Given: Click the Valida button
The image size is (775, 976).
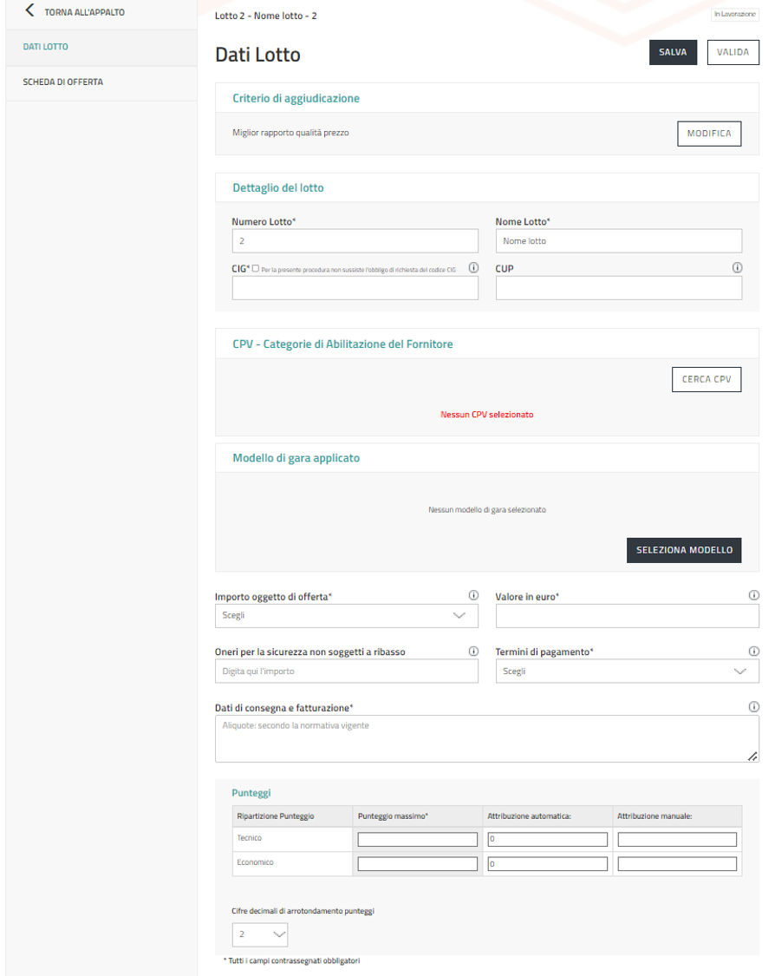Looking at the screenshot, I should 733,52.
